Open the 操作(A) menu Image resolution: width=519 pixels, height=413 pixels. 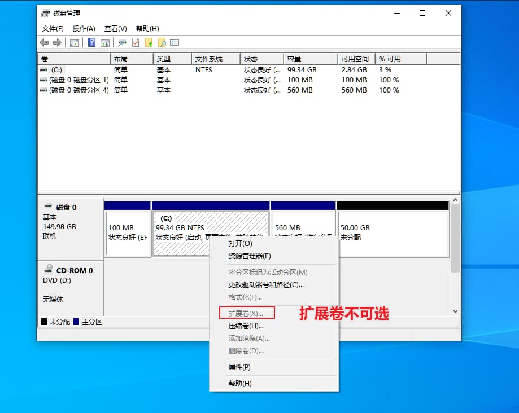[84, 29]
